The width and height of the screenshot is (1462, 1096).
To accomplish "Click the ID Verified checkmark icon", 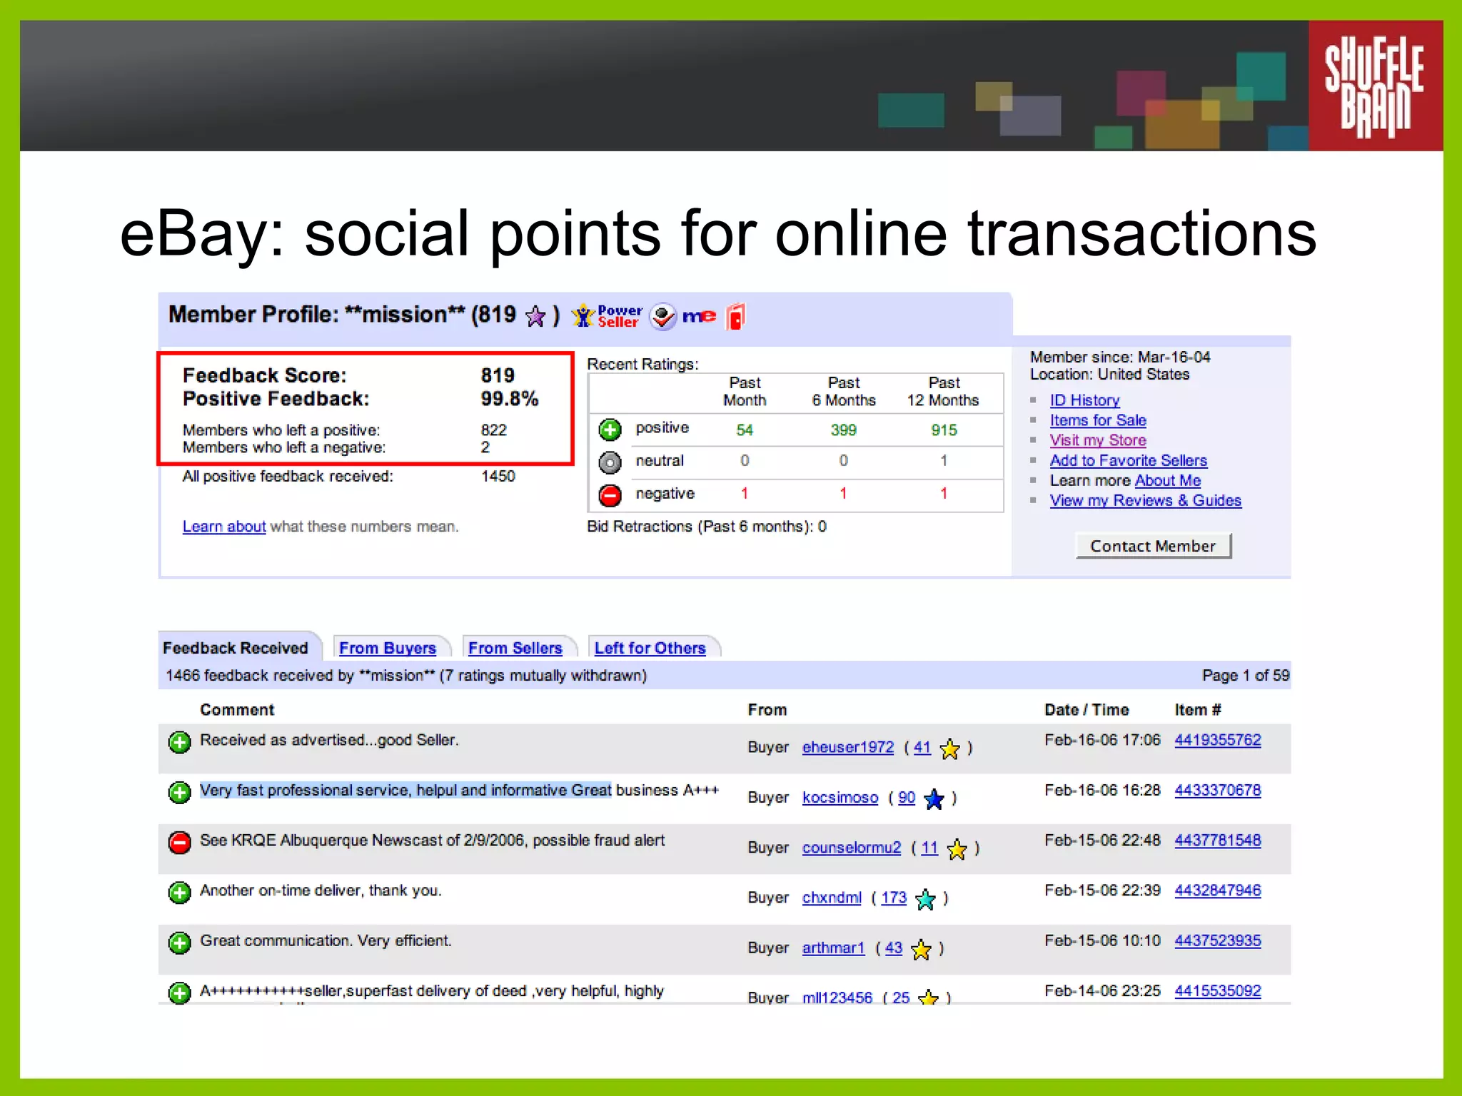I will (x=663, y=317).
